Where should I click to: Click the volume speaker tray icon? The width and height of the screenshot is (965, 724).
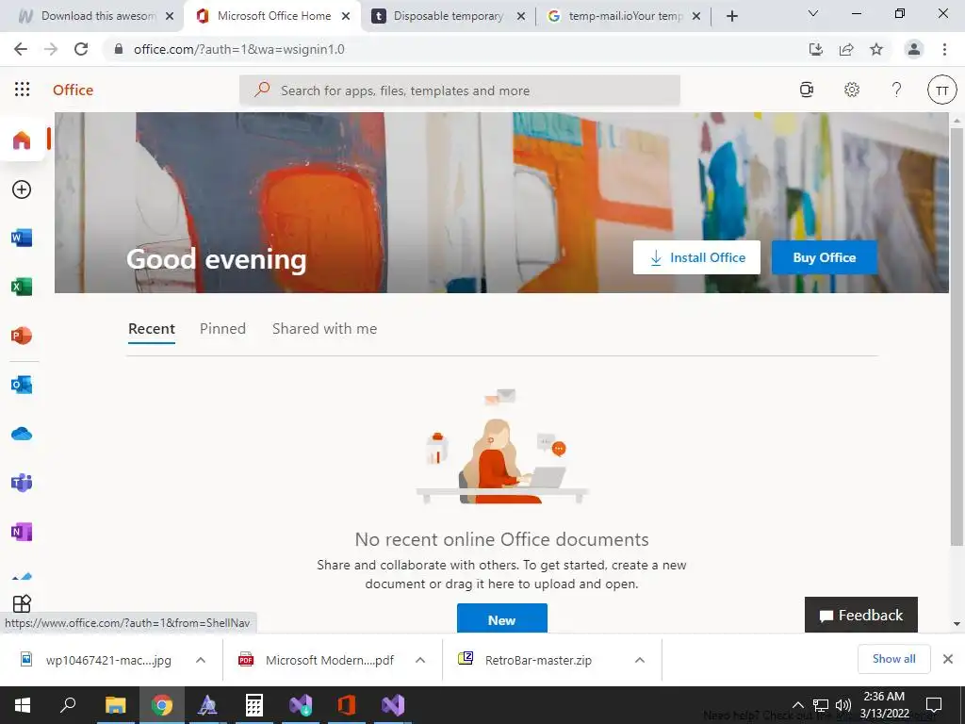(x=843, y=705)
